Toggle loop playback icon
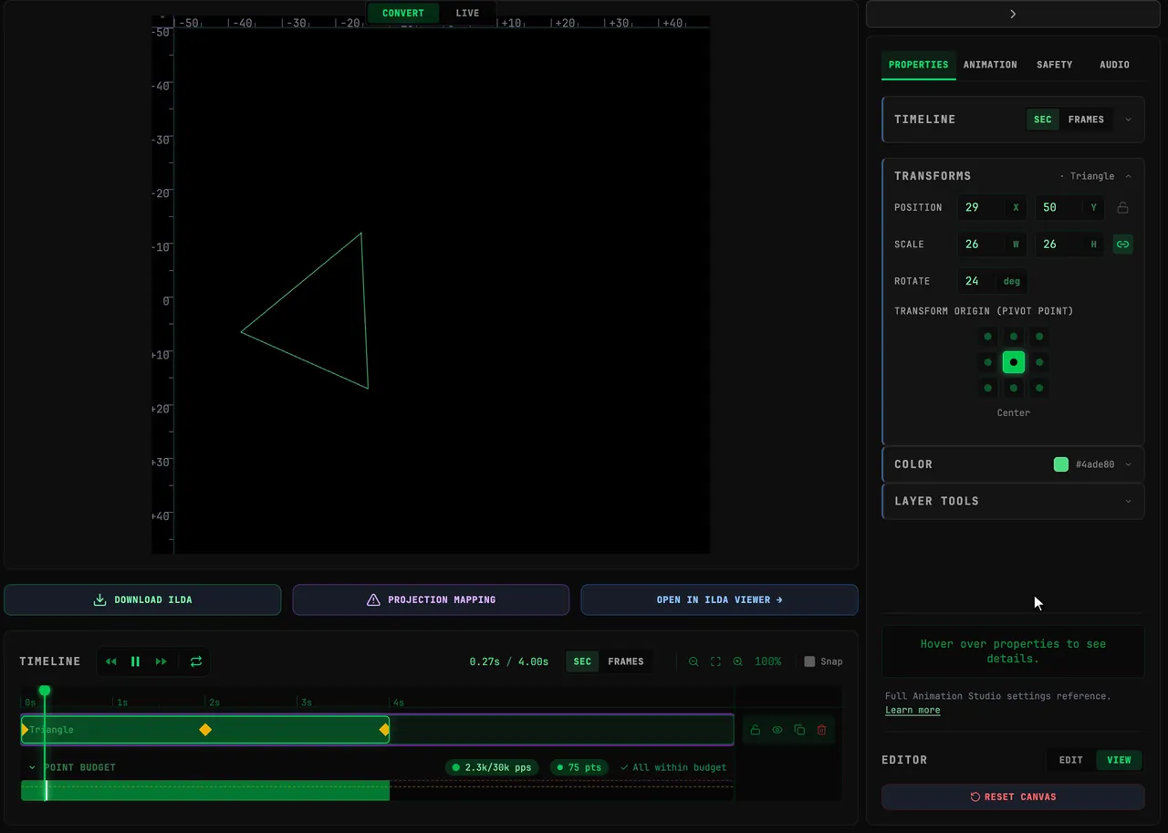The height and width of the screenshot is (833, 1168). (196, 661)
